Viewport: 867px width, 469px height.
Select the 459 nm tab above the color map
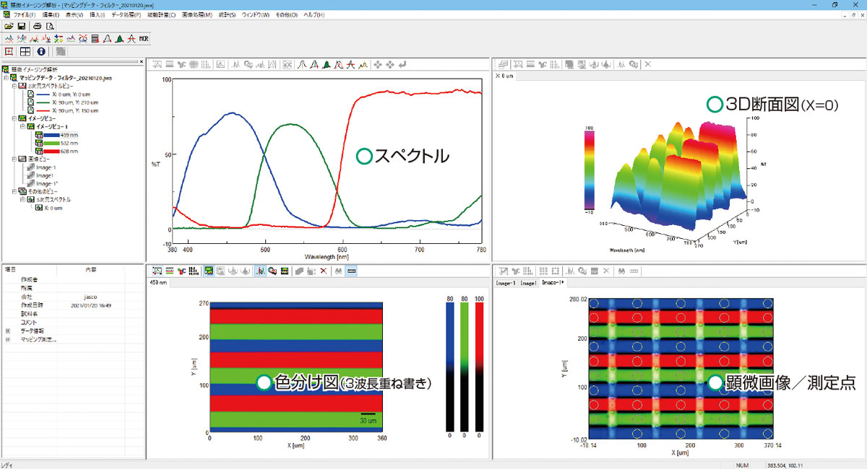coord(158,284)
